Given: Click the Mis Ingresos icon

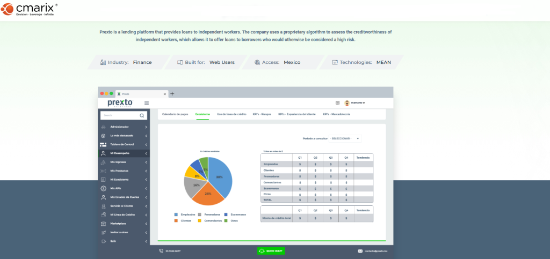Looking at the screenshot, I should coord(103,162).
